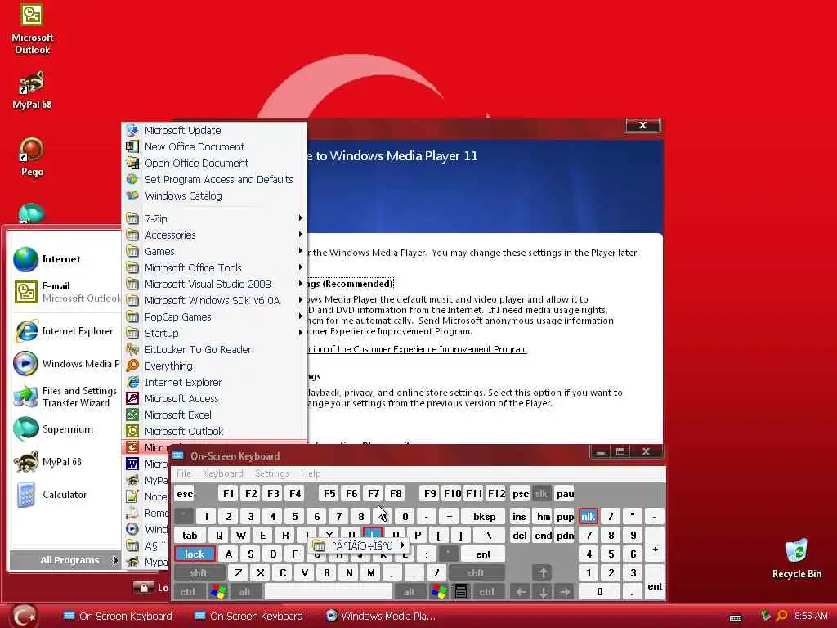Close the Windows Media Player 11 dialog

642,125
